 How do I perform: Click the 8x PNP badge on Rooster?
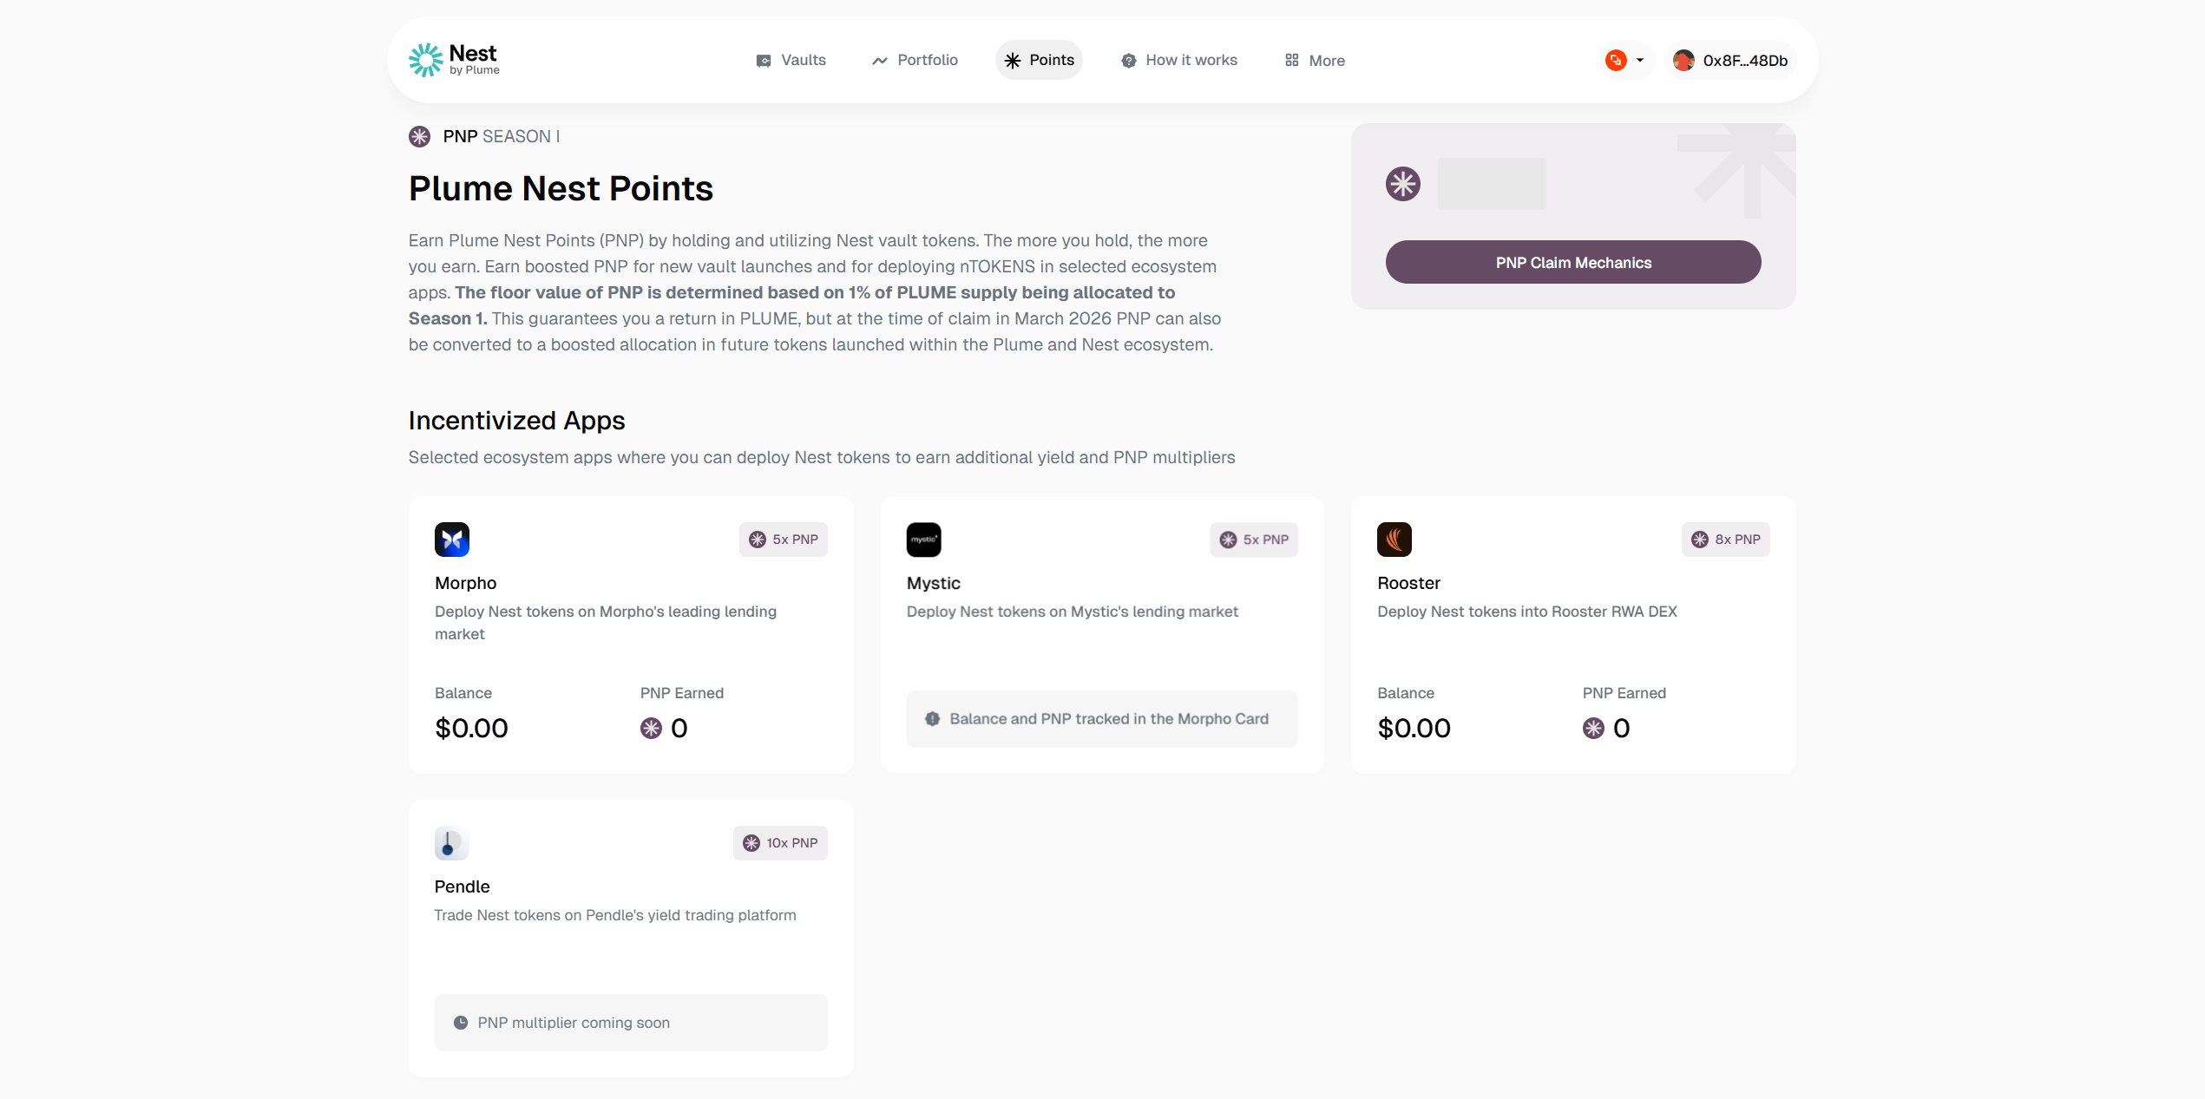(1725, 540)
